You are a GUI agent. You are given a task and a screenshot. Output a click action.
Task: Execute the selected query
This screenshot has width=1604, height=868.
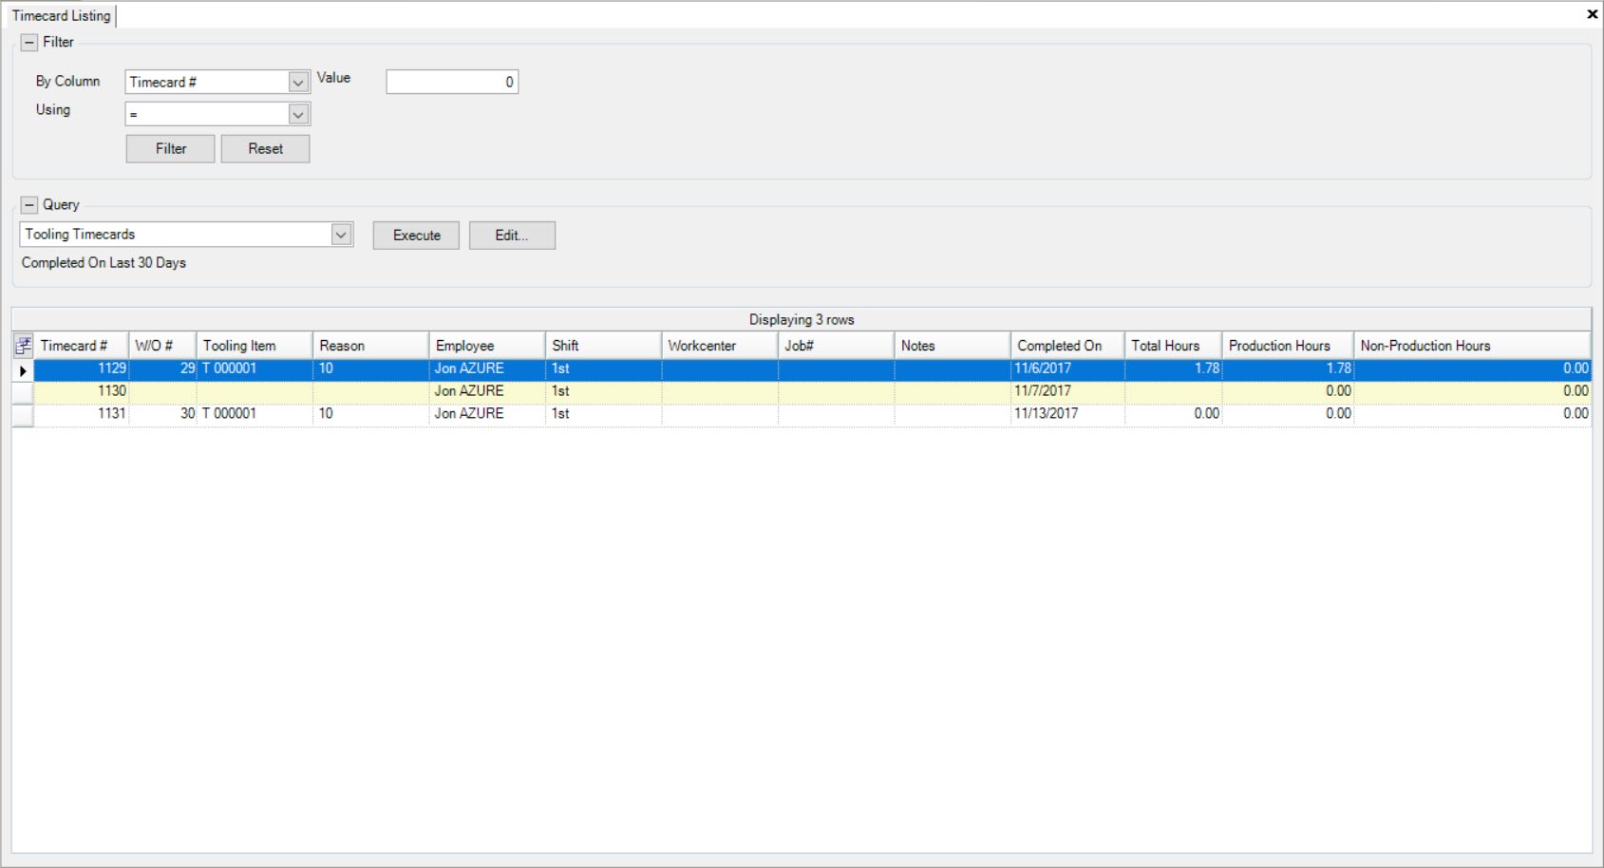(x=417, y=236)
